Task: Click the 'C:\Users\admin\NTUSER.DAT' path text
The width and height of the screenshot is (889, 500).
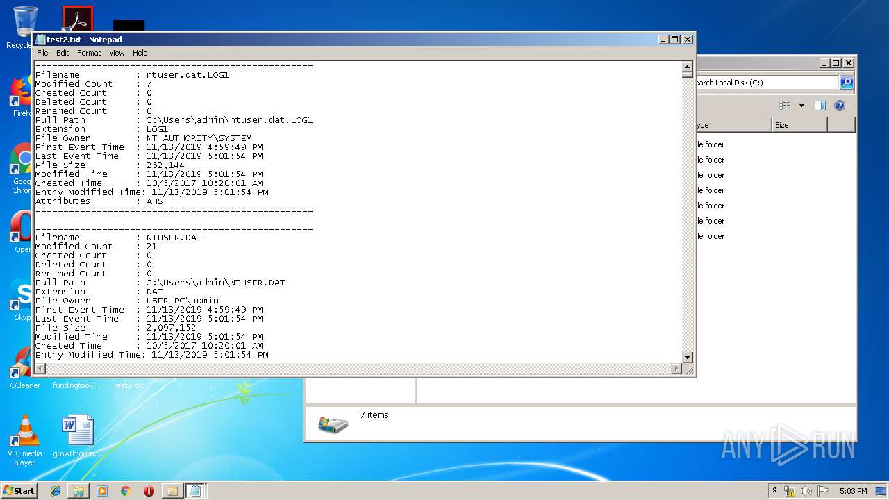Action: pyautogui.click(x=215, y=283)
